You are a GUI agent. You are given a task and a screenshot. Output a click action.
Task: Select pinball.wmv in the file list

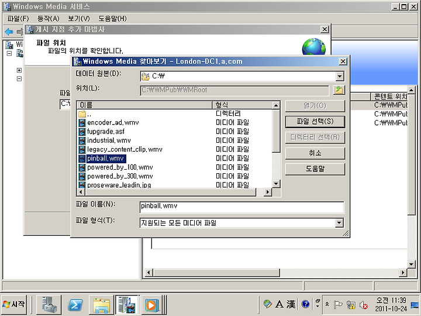point(105,159)
